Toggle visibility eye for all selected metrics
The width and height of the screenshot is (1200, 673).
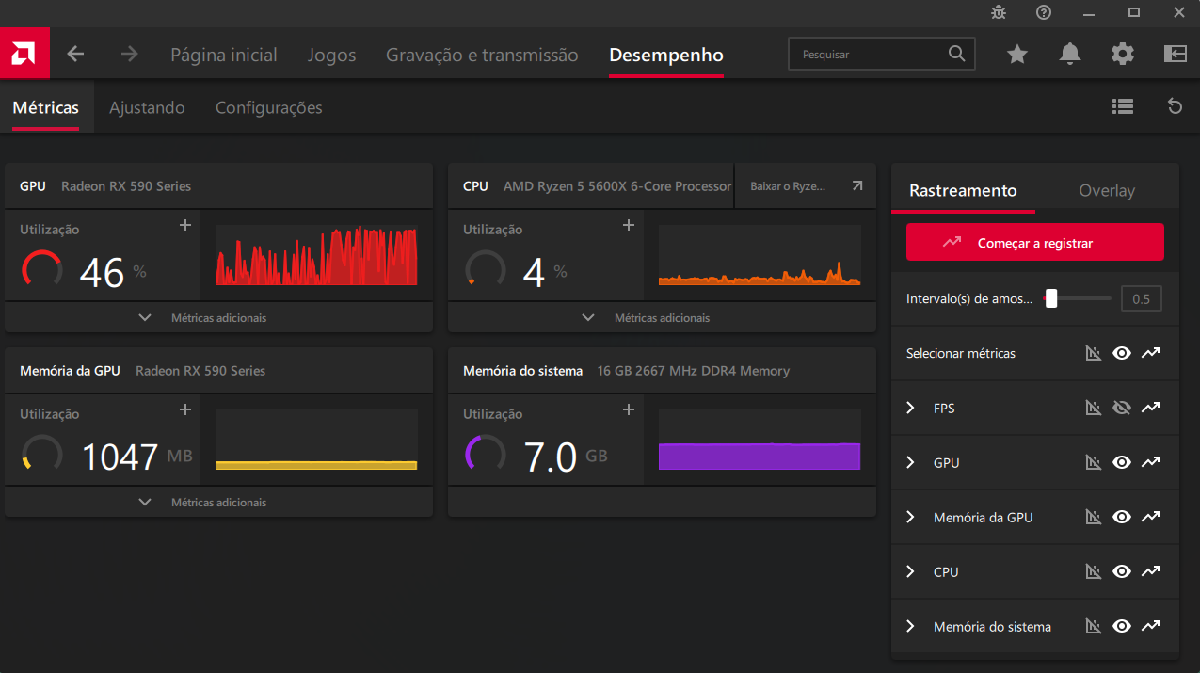pos(1121,354)
